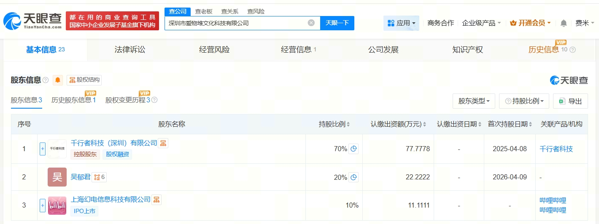The image size is (599, 224).
Task: Select the 2026-04-09 date cell
Action: pos(510,177)
